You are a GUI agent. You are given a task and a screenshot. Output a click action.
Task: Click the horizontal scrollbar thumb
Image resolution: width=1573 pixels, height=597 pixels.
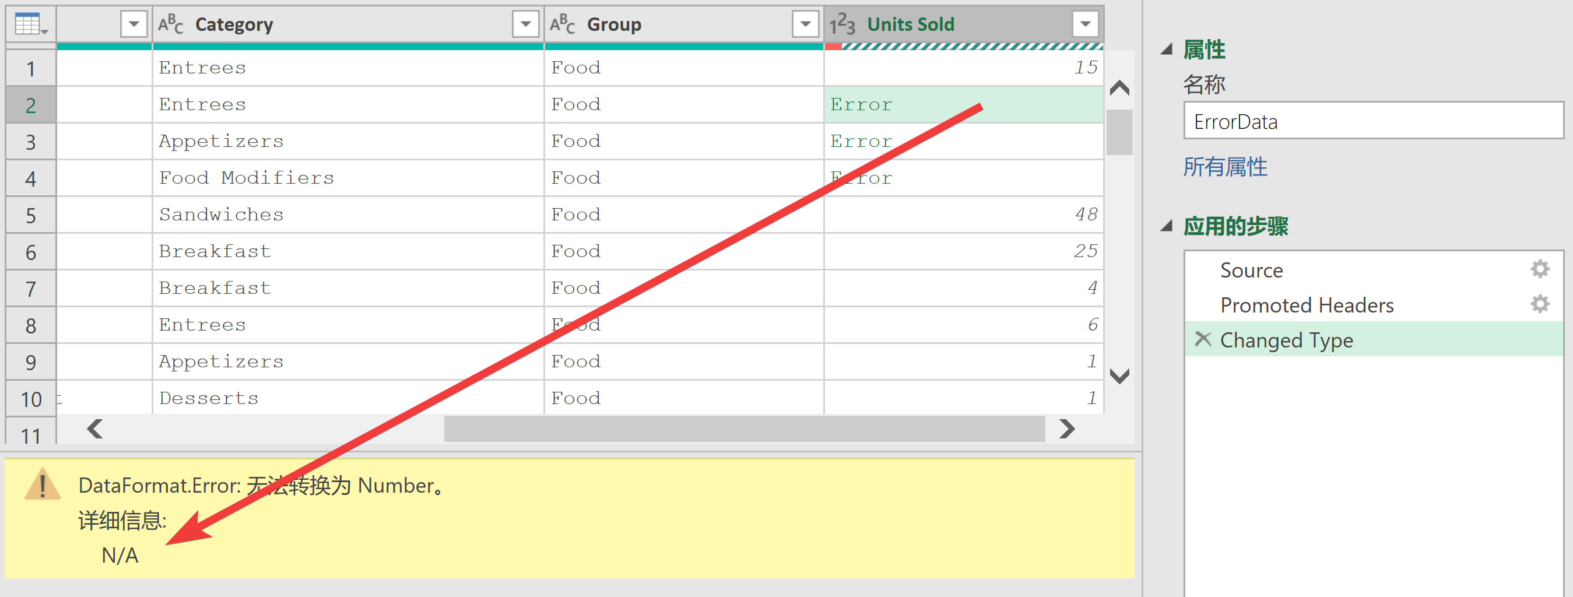(745, 429)
